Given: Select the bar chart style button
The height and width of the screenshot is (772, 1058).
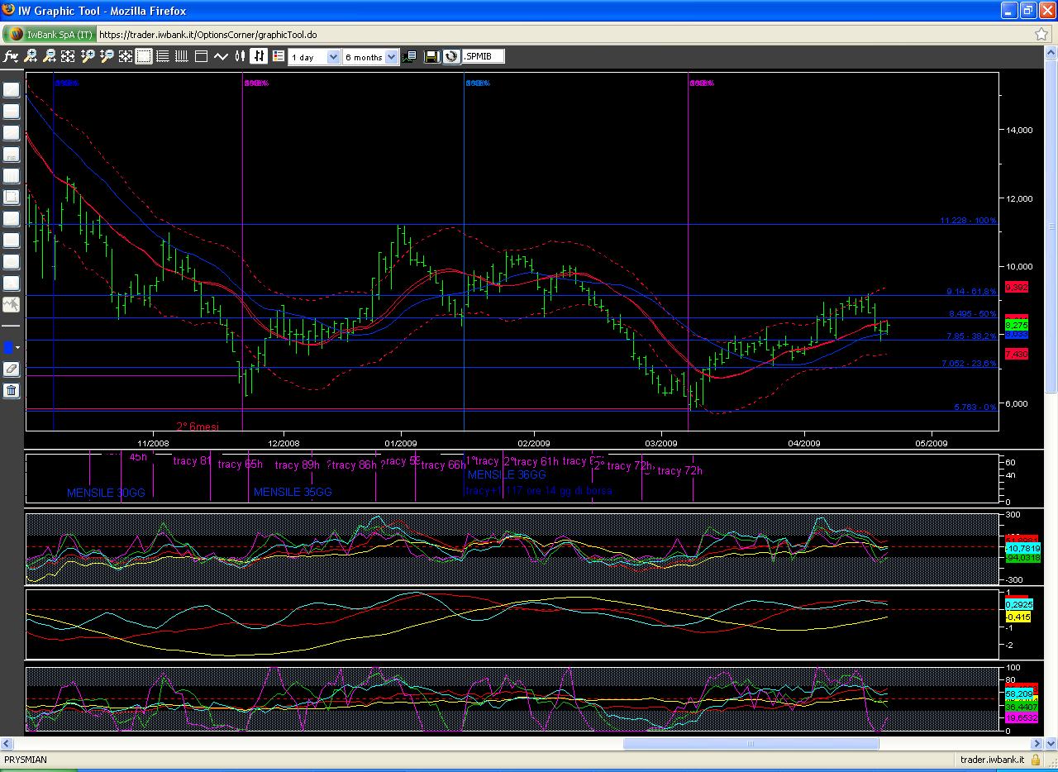Looking at the screenshot, I should [260, 56].
